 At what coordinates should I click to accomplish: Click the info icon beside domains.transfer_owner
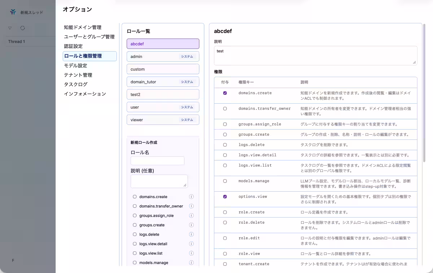click(x=192, y=206)
